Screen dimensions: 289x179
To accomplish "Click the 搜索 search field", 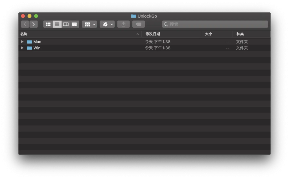I will pos(215,24).
